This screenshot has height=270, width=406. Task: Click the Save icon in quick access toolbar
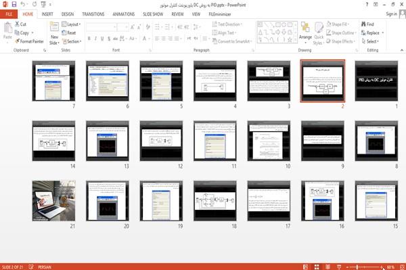coord(14,4)
